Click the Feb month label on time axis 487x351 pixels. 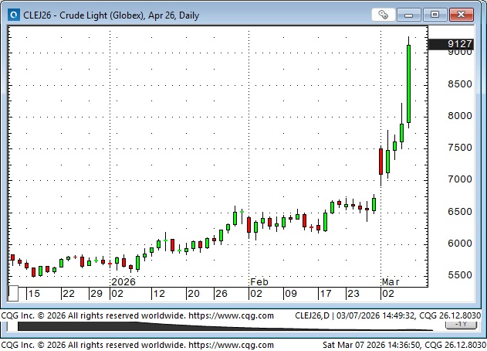[x=258, y=282]
